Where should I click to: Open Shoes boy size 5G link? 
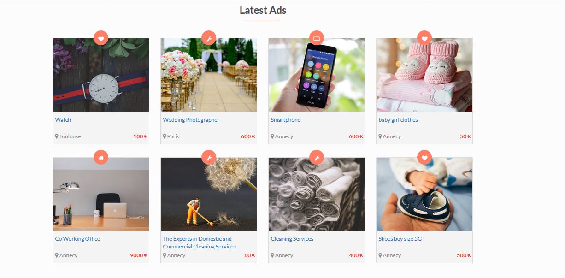[400, 239]
